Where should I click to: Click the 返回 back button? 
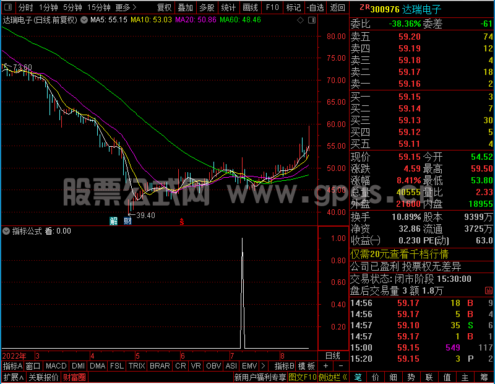pyautogui.click(x=337, y=7)
